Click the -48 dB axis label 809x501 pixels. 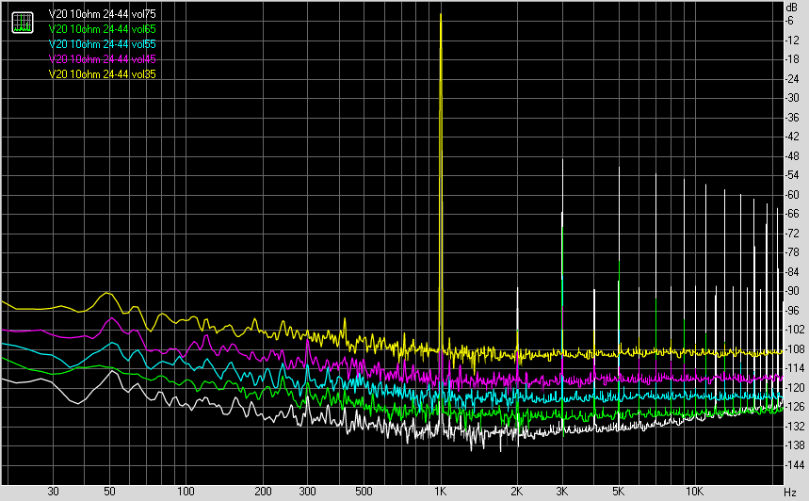792,155
